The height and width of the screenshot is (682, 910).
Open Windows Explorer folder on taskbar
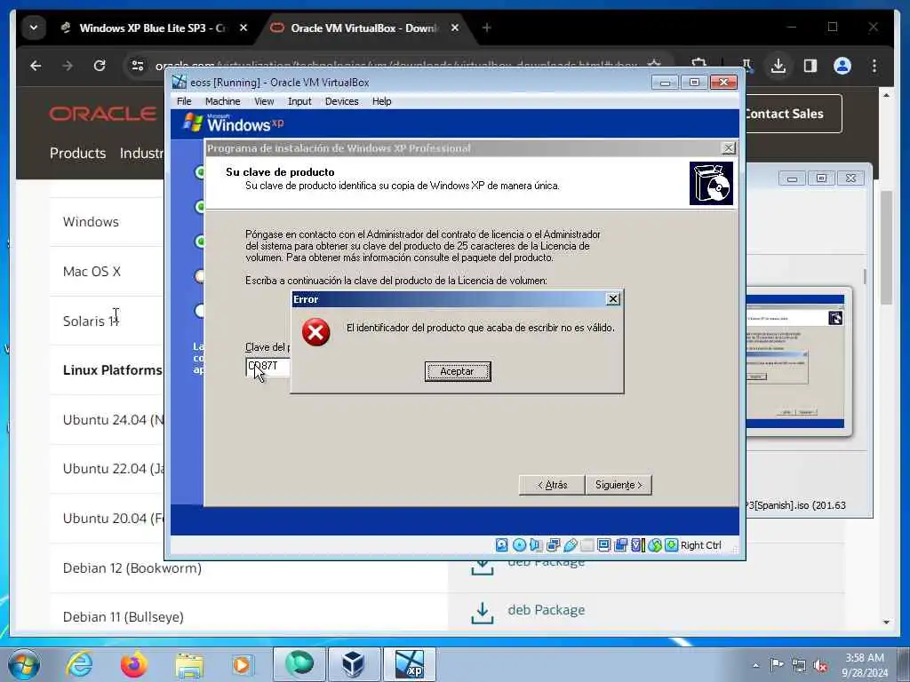click(189, 666)
